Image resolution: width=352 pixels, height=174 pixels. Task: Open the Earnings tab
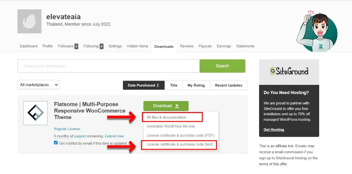[x=224, y=46]
